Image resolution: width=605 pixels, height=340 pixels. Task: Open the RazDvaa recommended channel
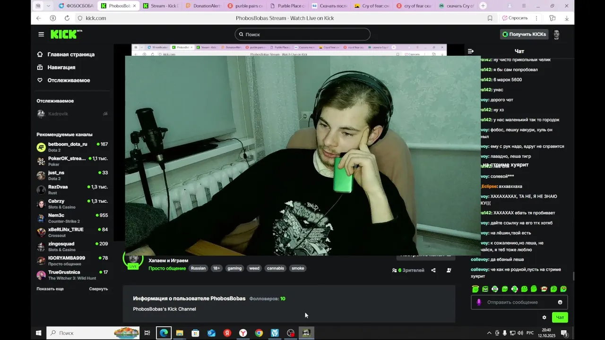tap(72, 189)
